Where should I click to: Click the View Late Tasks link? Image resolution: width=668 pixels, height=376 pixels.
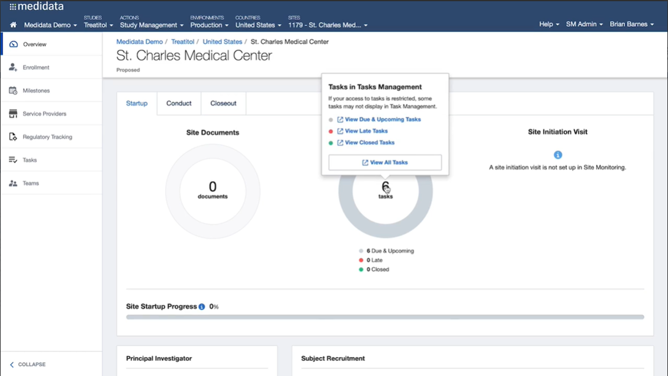[366, 131]
